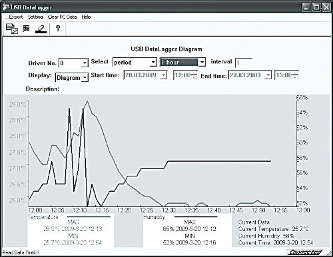The height and width of the screenshot is (257, 333).
Task: Click the 12:30 time axis label
Action: (169, 210)
